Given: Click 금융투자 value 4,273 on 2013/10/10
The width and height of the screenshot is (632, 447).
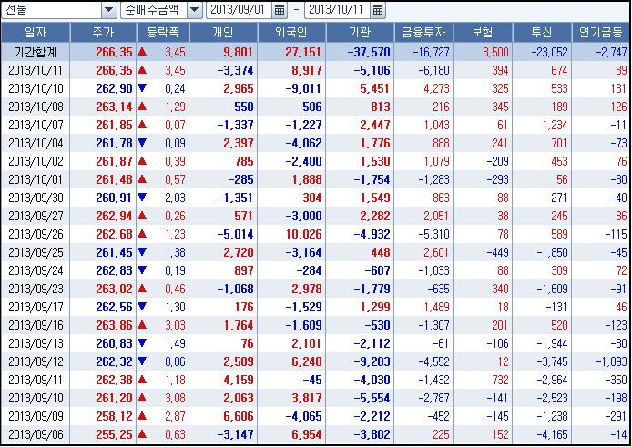Looking at the screenshot, I should point(436,88).
